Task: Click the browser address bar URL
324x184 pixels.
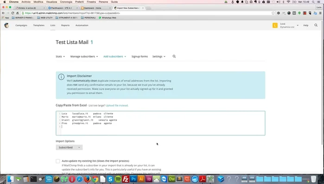Action: pyautogui.click(x=72, y=13)
